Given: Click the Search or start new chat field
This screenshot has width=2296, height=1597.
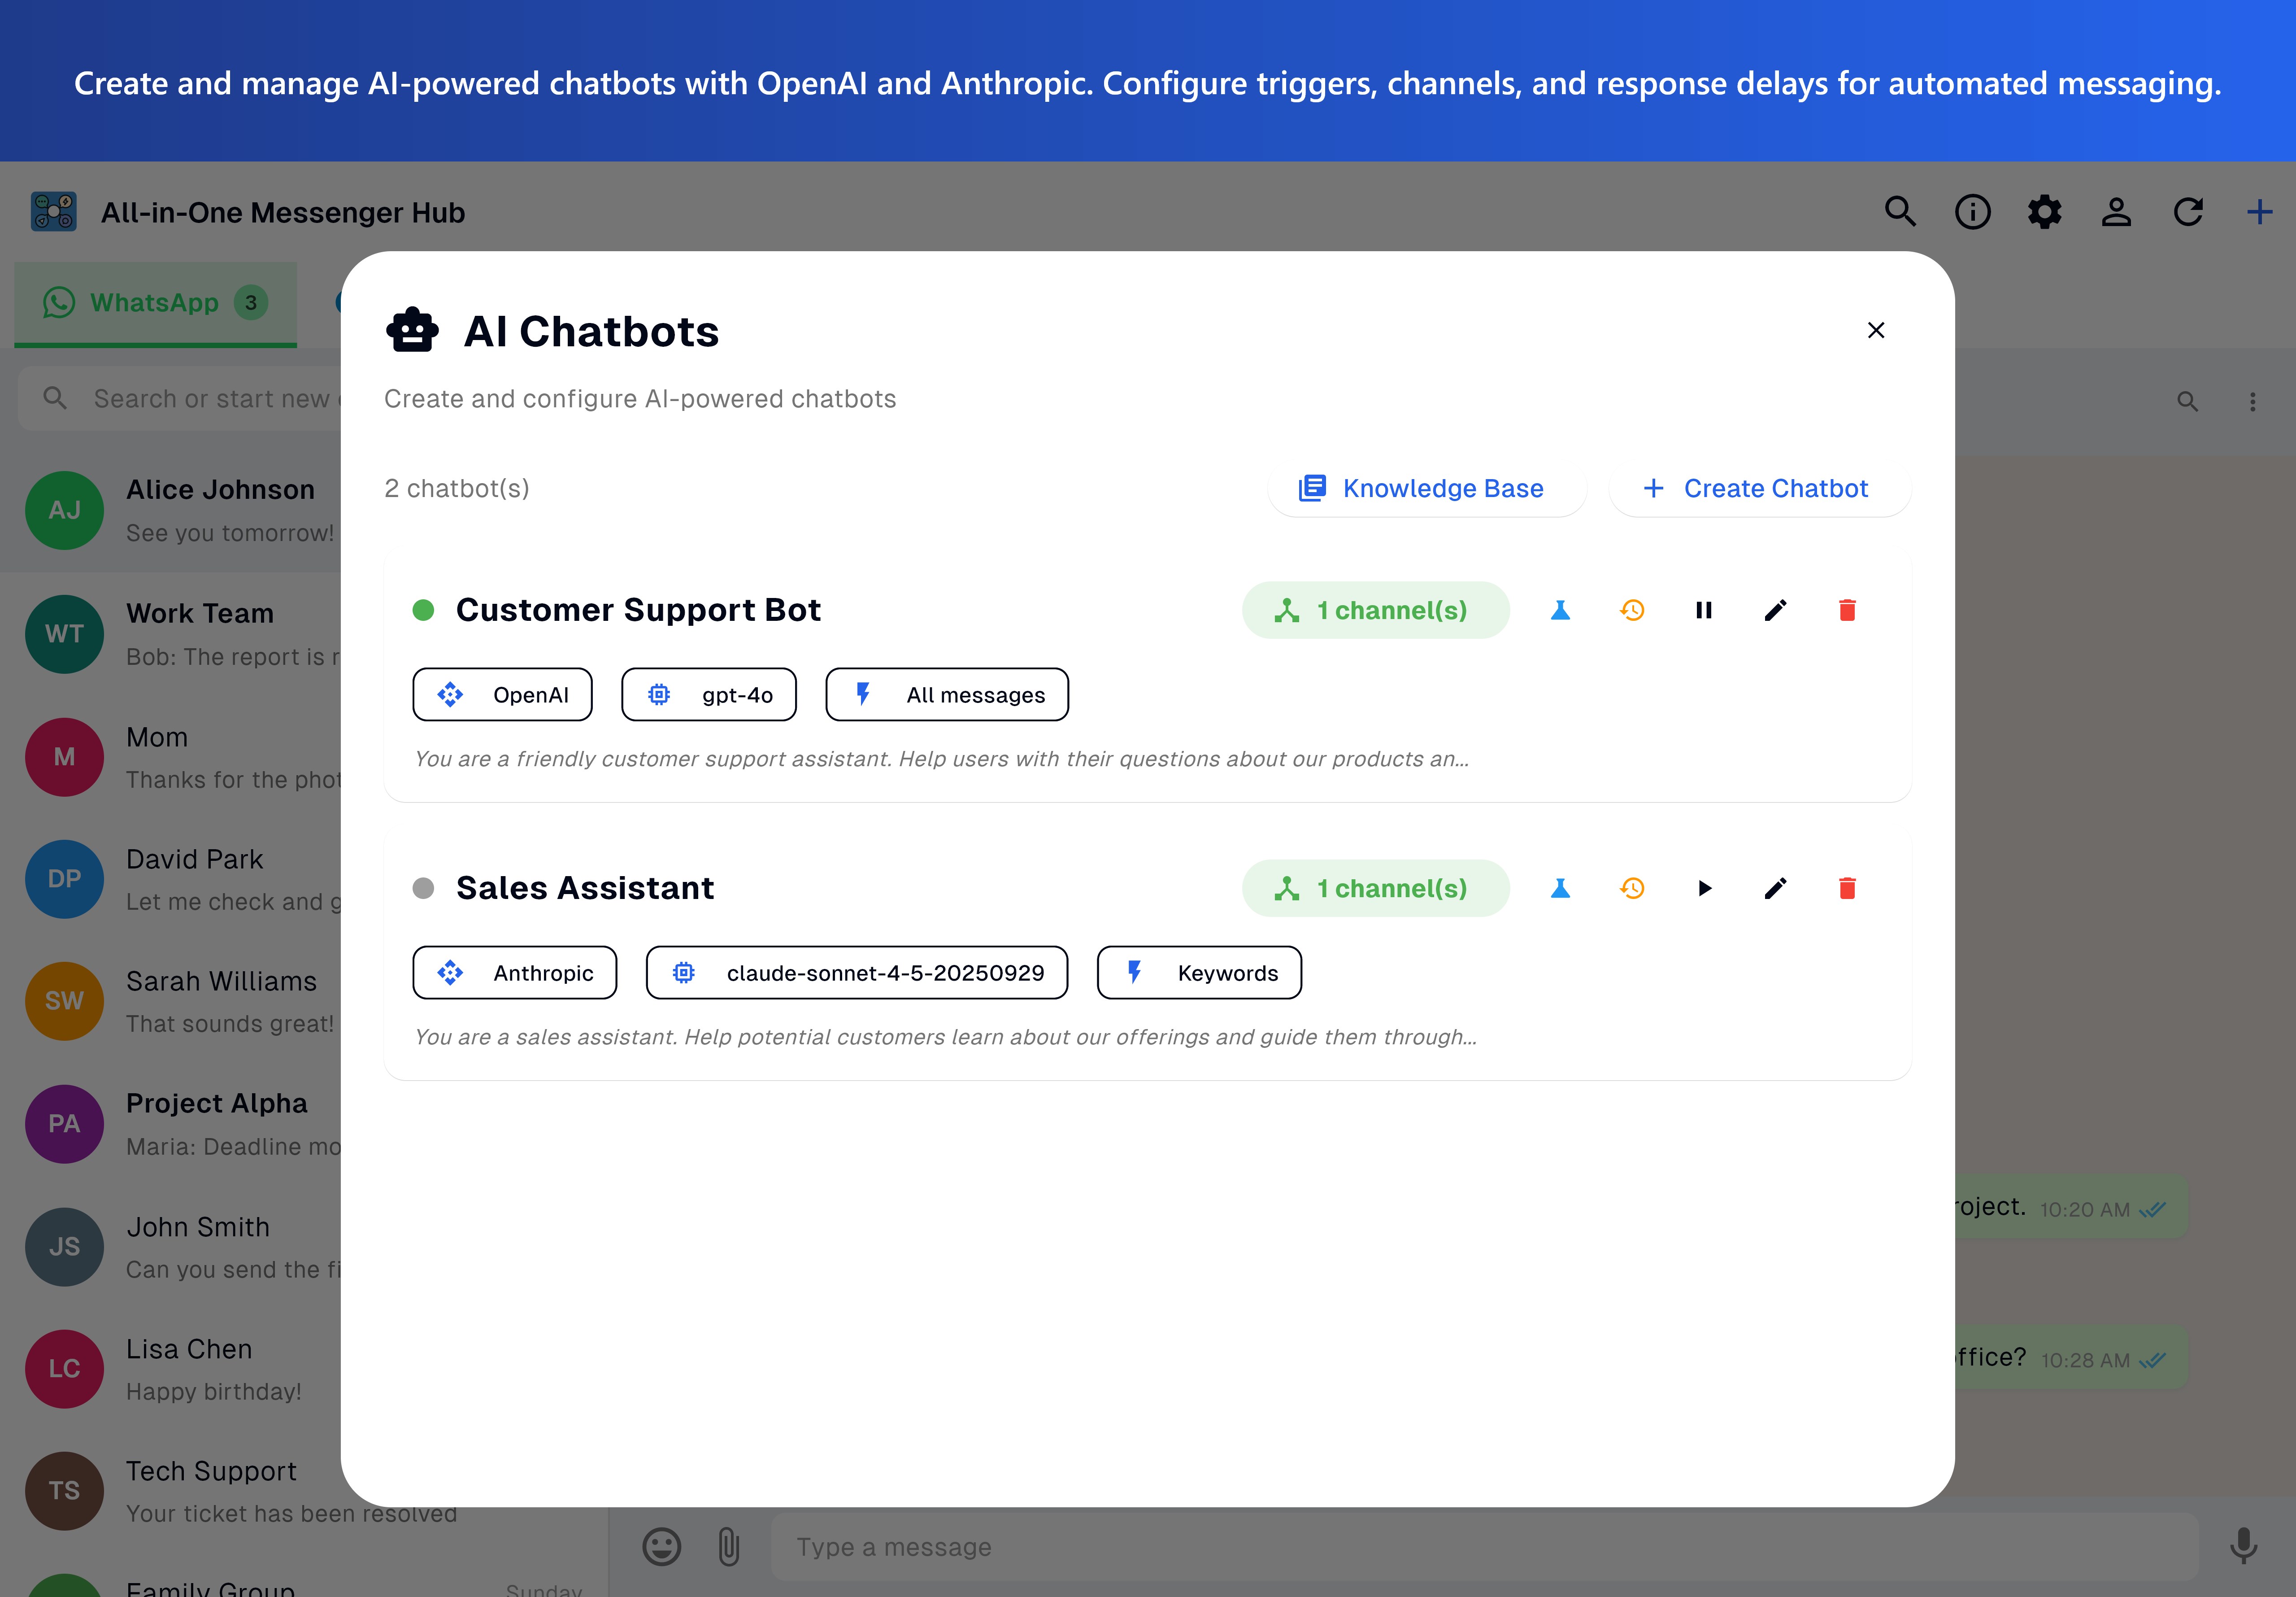Looking at the screenshot, I should pyautogui.click(x=180, y=399).
